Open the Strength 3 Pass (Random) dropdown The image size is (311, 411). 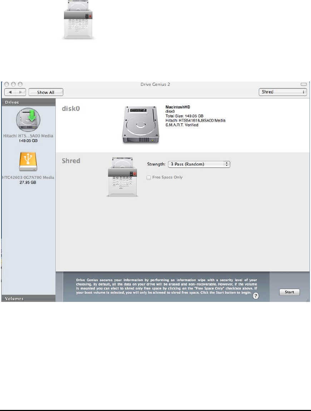tap(199, 164)
